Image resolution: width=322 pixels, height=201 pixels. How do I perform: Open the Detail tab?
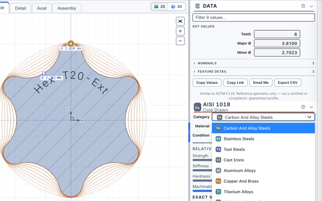(21, 8)
